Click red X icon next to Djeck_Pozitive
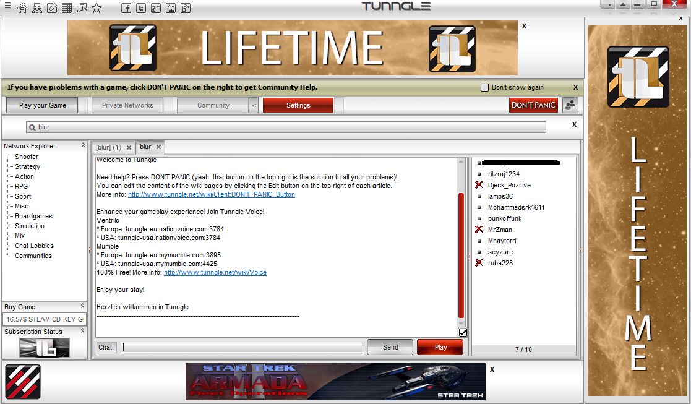The image size is (691, 404). point(479,185)
